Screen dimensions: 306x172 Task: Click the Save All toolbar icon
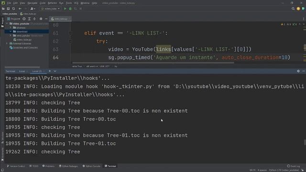(8, 9)
